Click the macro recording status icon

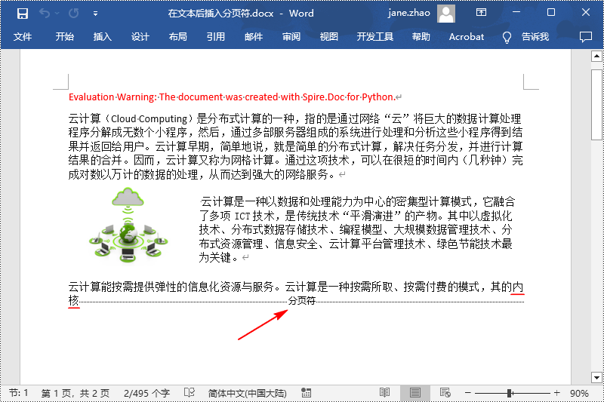(x=307, y=393)
